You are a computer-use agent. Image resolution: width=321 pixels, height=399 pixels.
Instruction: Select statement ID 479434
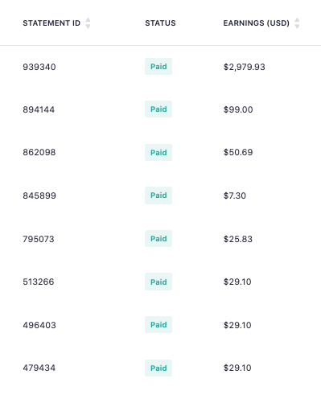(39, 368)
